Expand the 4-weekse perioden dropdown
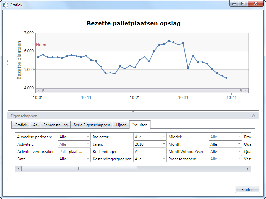This screenshot has width=266, height=199. pos(74,137)
